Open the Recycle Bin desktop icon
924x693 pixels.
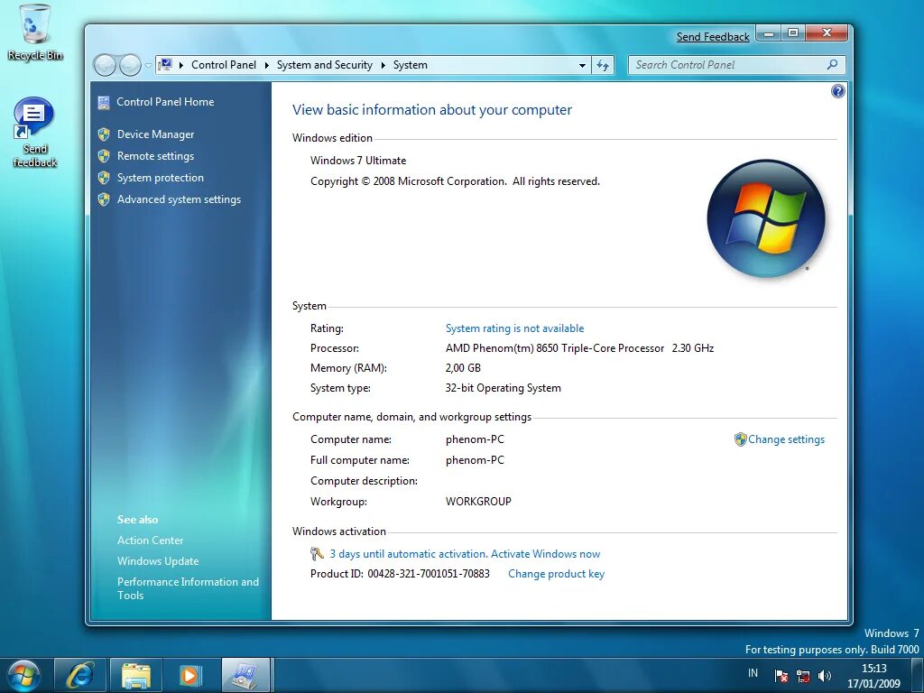click(34, 32)
